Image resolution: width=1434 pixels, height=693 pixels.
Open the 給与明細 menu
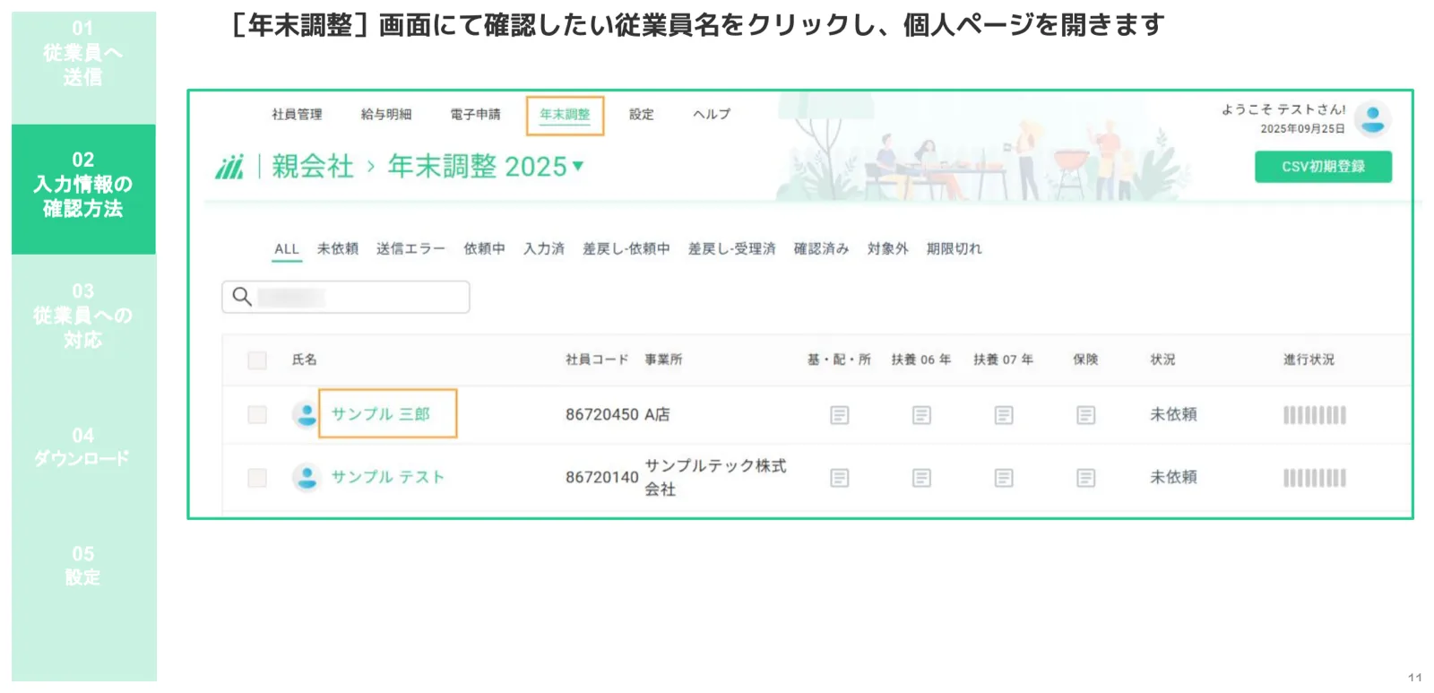click(x=386, y=114)
